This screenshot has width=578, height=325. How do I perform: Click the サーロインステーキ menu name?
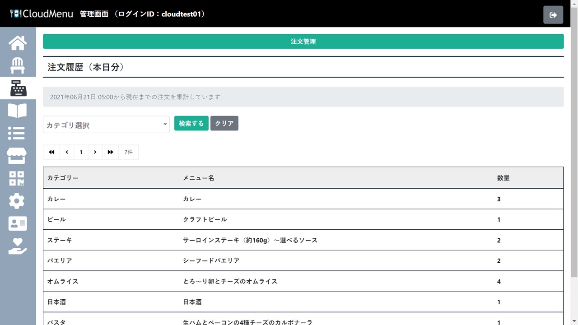point(250,240)
